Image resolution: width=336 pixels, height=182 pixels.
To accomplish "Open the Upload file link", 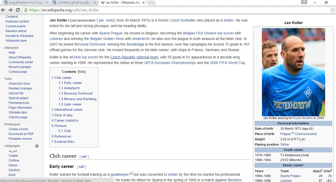I will tap(16, 93).
